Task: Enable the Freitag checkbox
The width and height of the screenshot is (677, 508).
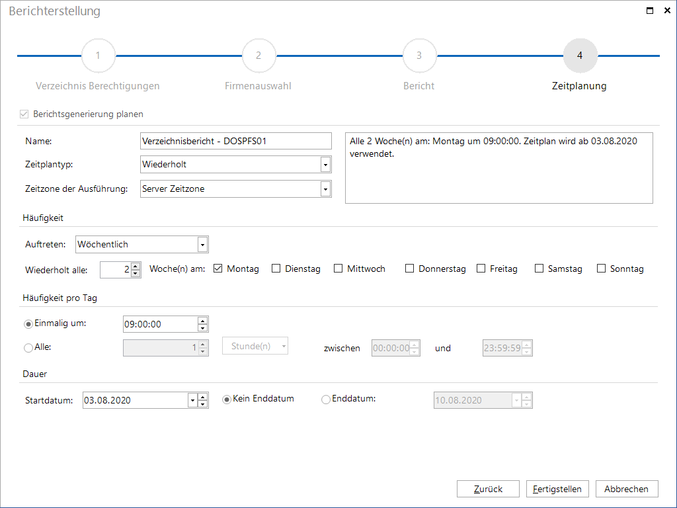Action: (481, 269)
